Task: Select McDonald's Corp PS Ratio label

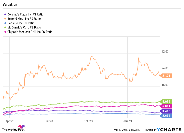Action: [25, 27]
